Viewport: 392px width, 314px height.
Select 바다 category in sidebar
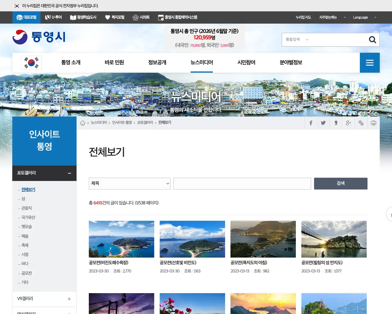[25, 264]
